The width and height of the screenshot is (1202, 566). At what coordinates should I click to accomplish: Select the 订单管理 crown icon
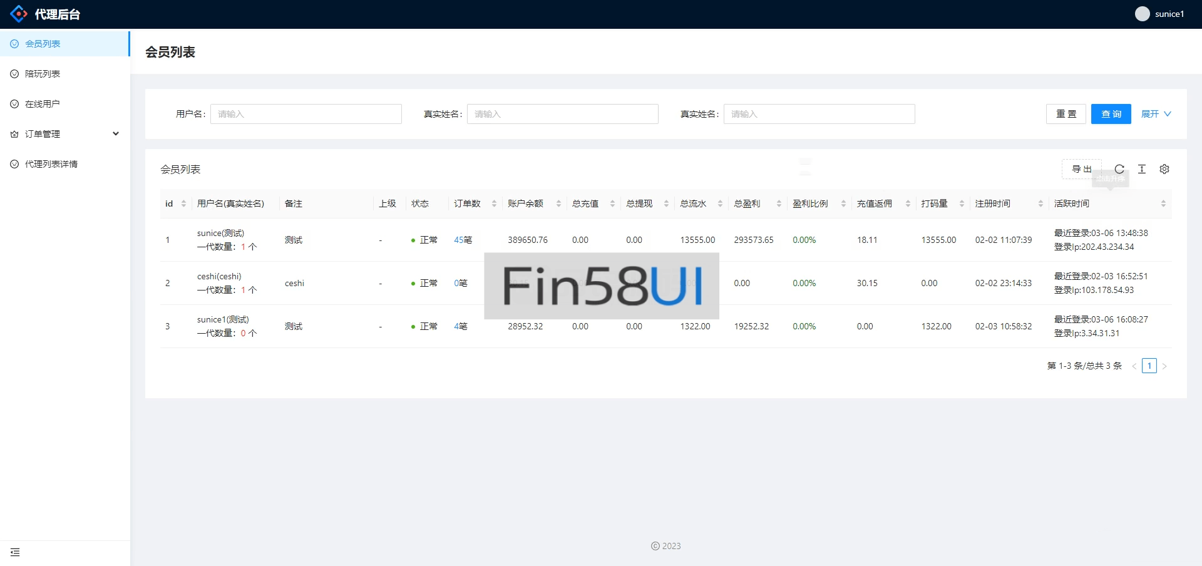14,133
